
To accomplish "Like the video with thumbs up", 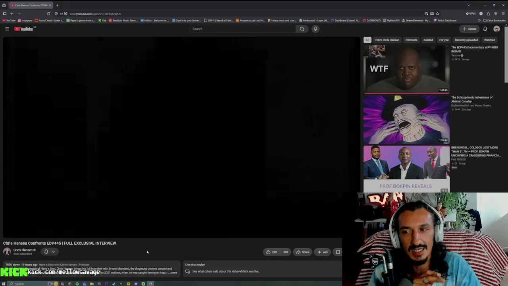I will (272, 252).
